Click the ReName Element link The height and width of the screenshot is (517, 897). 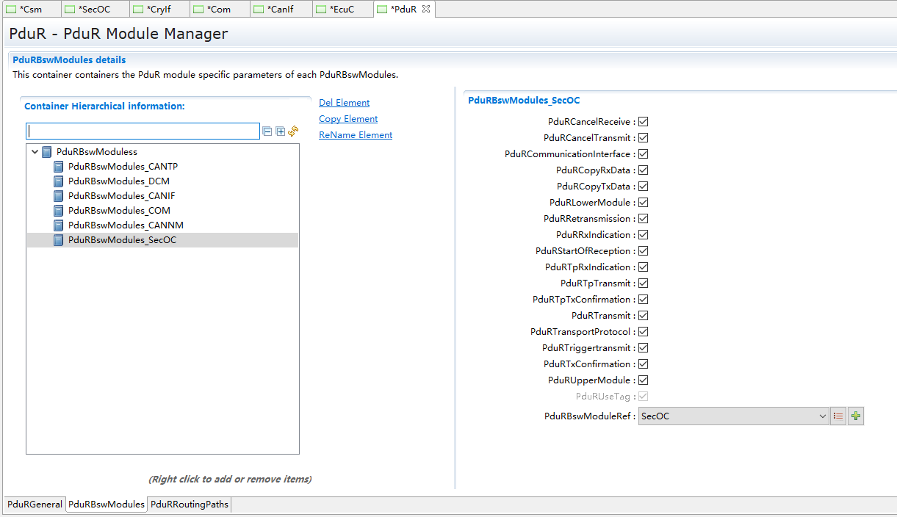pyautogui.click(x=356, y=135)
